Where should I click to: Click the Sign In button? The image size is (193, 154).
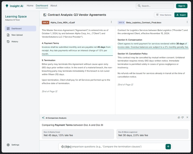coord(182,6)
